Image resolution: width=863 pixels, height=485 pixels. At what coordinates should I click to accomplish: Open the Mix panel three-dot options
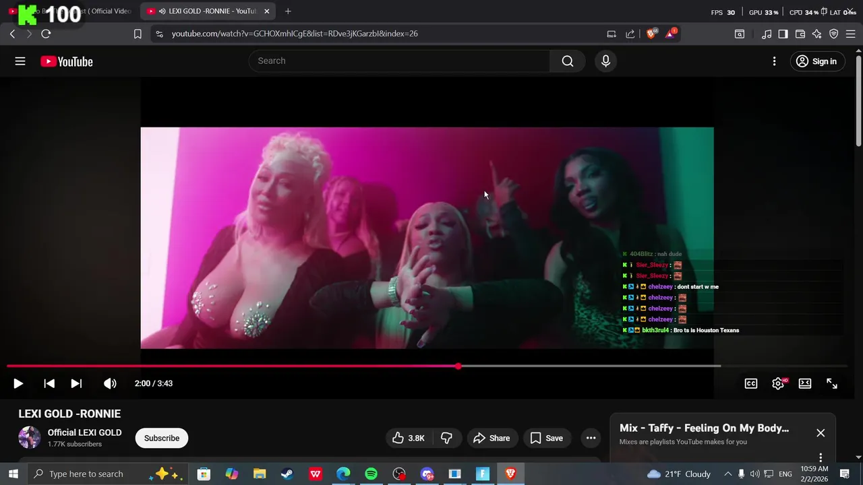tap(821, 457)
